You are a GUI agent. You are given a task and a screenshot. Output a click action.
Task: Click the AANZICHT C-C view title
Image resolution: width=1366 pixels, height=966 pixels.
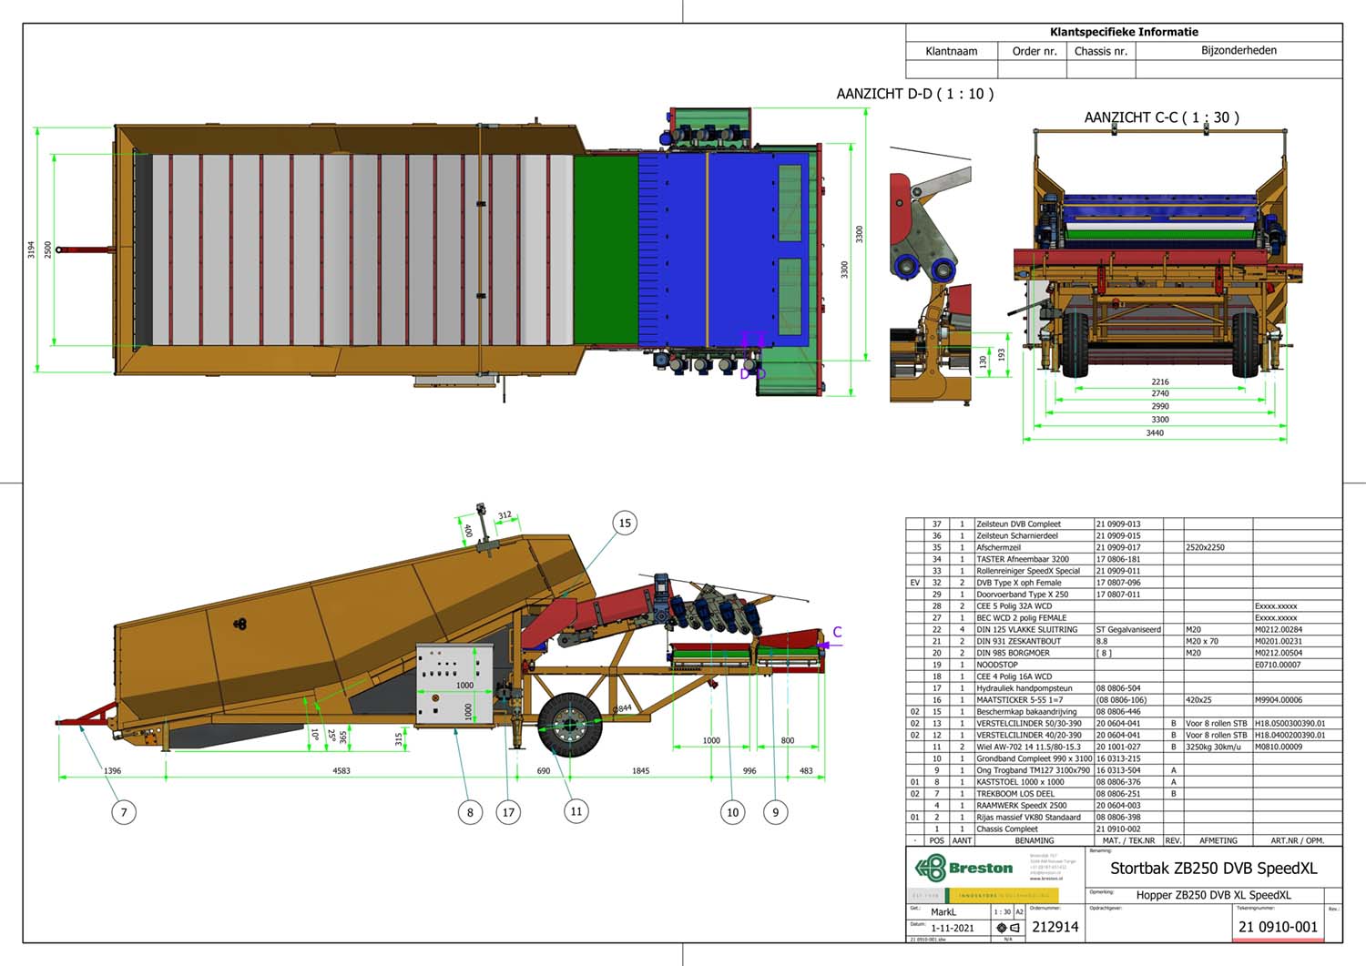[1161, 117]
